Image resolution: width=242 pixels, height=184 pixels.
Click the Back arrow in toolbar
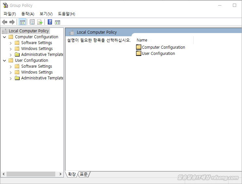(5, 22)
